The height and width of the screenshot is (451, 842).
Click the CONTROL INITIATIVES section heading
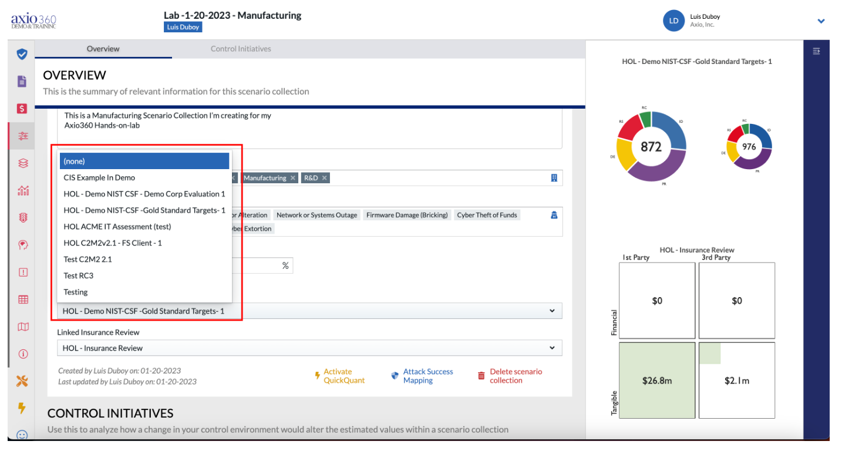click(x=110, y=413)
